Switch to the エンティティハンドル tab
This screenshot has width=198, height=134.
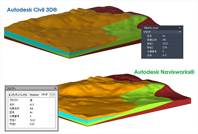pyautogui.click(x=18, y=95)
